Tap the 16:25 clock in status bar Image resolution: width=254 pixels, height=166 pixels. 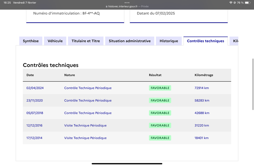coord(7,3)
